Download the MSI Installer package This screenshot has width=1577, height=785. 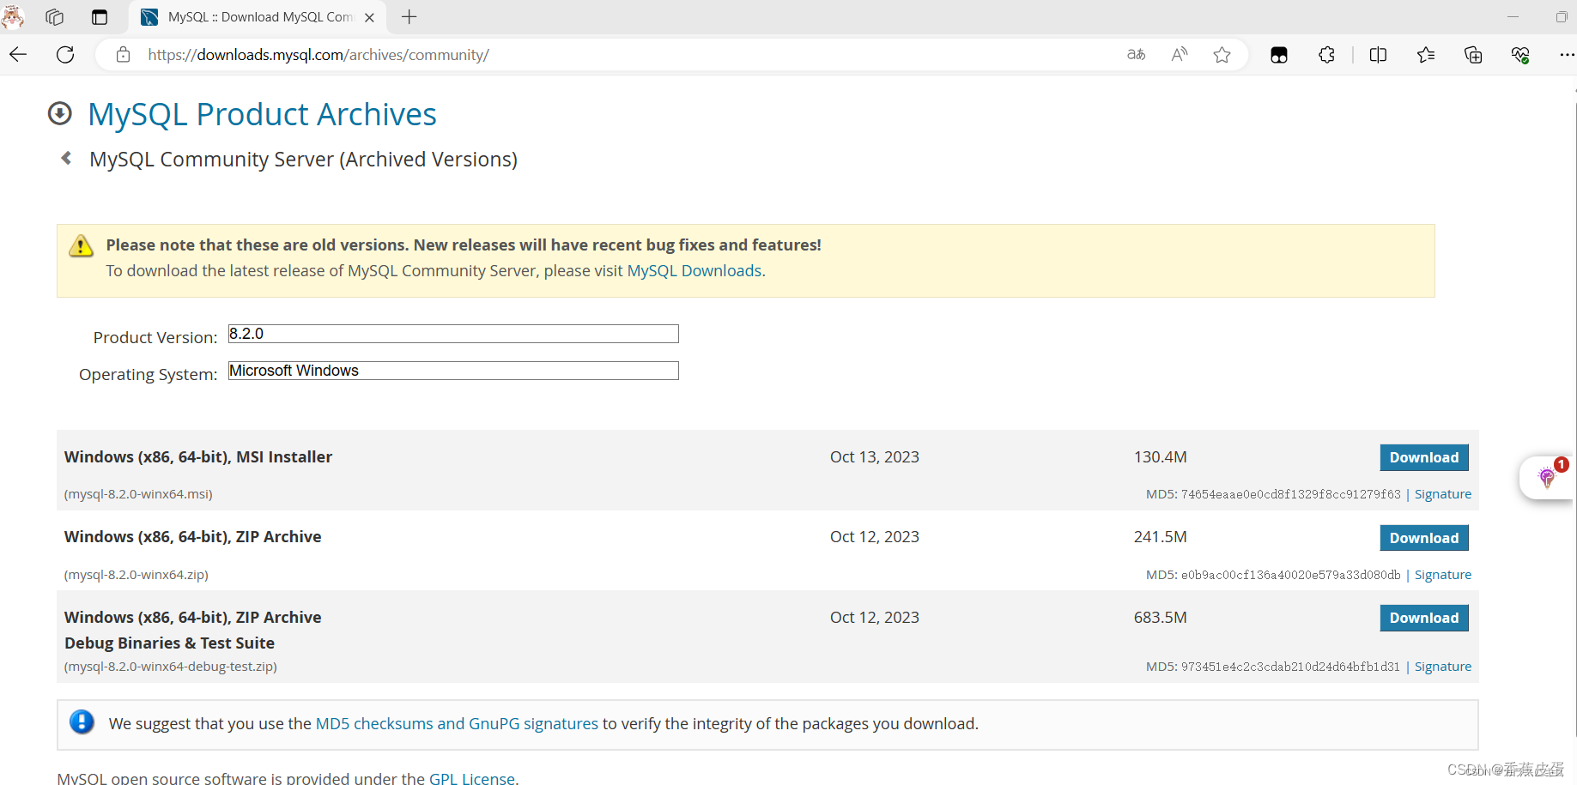1424,457
